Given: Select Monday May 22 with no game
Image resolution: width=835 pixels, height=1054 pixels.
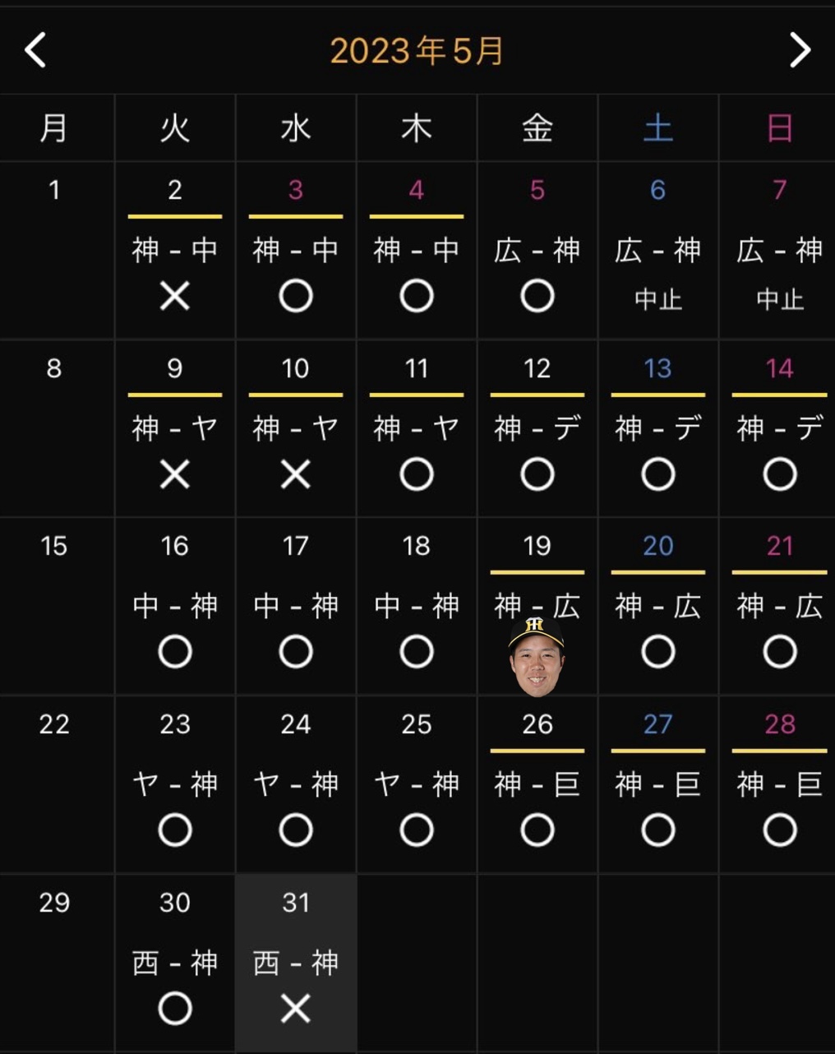Looking at the screenshot, I should pos(54,781).
